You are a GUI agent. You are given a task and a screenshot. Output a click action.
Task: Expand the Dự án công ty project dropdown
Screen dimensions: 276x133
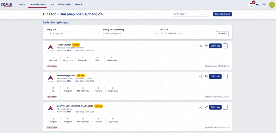pyautogui.click(x=206, y=14)
